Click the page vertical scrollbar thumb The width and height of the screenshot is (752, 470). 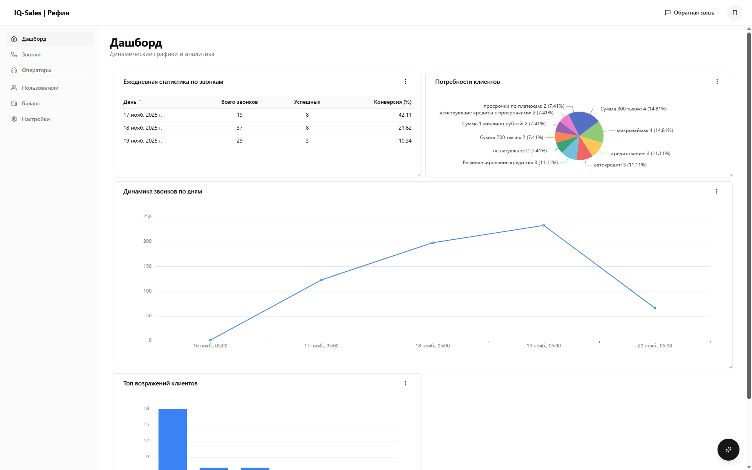tap(749, 215)
